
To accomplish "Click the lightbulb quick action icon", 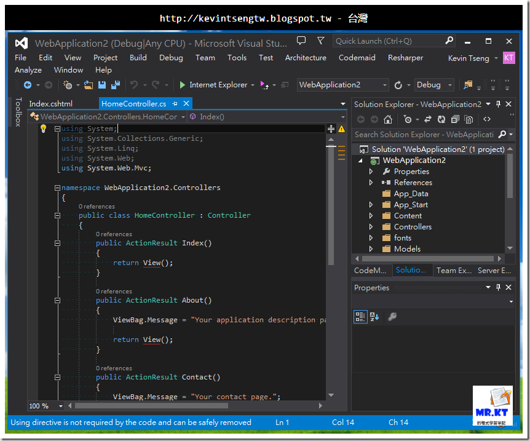I will coord(43,129).
